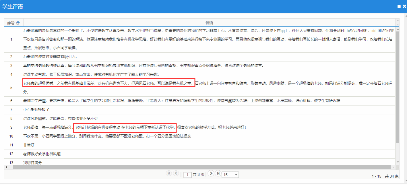Go to the previous comments page
The height and width of the screenshot is (185, 407).
point(176,173)
